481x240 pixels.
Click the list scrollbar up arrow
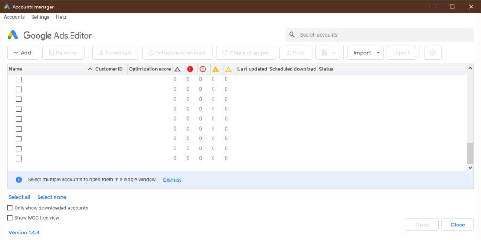point(470,68)
